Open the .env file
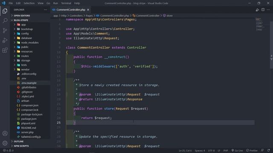 point(23,78)
